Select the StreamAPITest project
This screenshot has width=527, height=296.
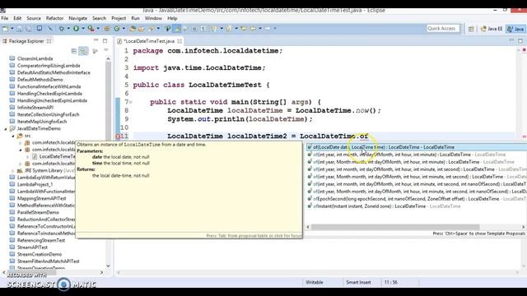(32, 247)
